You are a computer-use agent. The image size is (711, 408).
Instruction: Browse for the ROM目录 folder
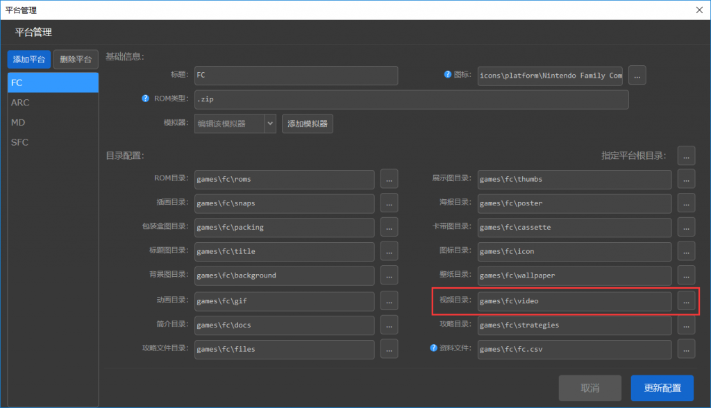(389, 179)
